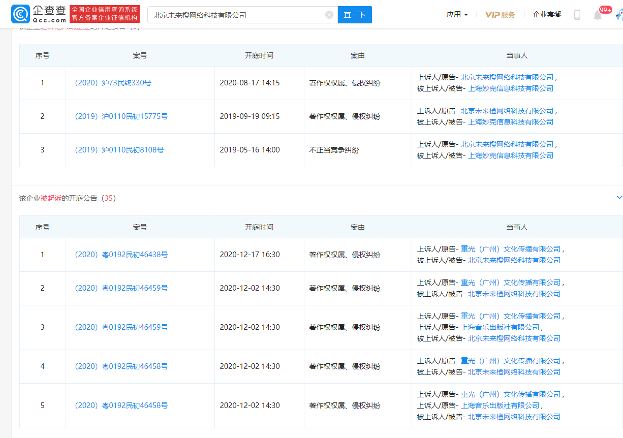This screenshot has width=623, height=438.
Task: Click 开庭时间 header in the lower table
Action: (259, 227)
